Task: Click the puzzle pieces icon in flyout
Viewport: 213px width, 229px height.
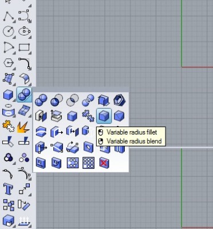Action: [x=88, y=116]
